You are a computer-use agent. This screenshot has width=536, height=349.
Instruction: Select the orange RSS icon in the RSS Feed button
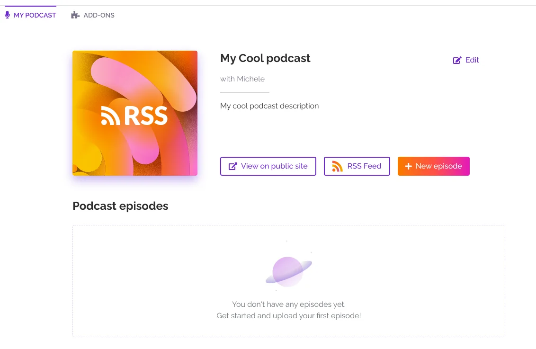(x=337, y=166)
